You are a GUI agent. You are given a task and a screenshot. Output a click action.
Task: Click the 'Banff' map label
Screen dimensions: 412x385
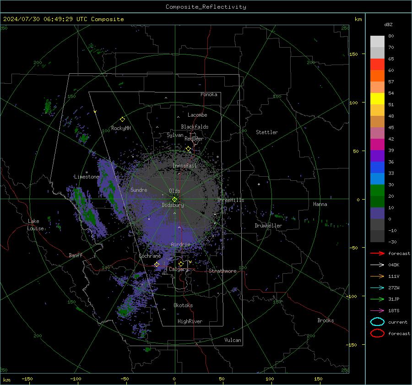(76, 255)
